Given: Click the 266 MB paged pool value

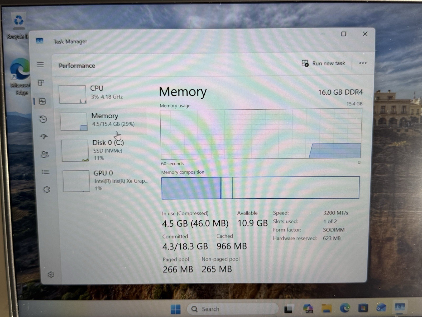Looking at the screenshot, I should coord(178,269).
